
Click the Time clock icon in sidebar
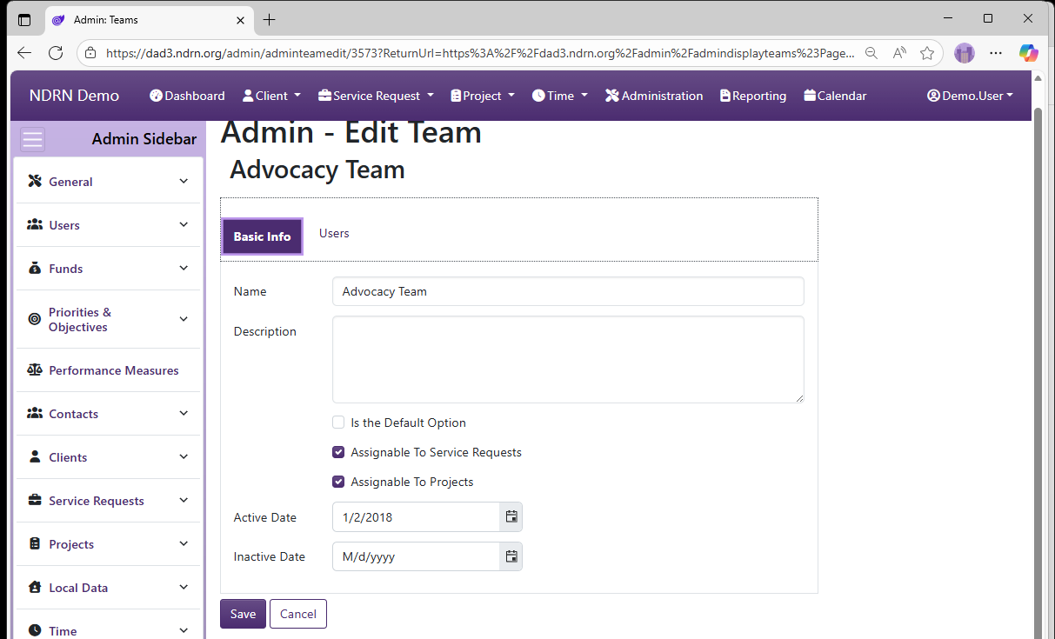[x=35, y=631]
